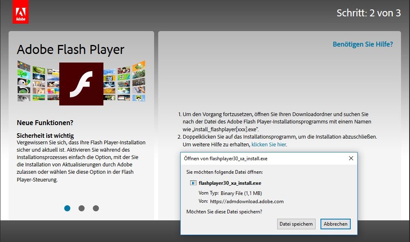Click the 'Adobe Flash Player' heading
The height and width of the screenshot is (242, 410).
[x=71, y=49]
